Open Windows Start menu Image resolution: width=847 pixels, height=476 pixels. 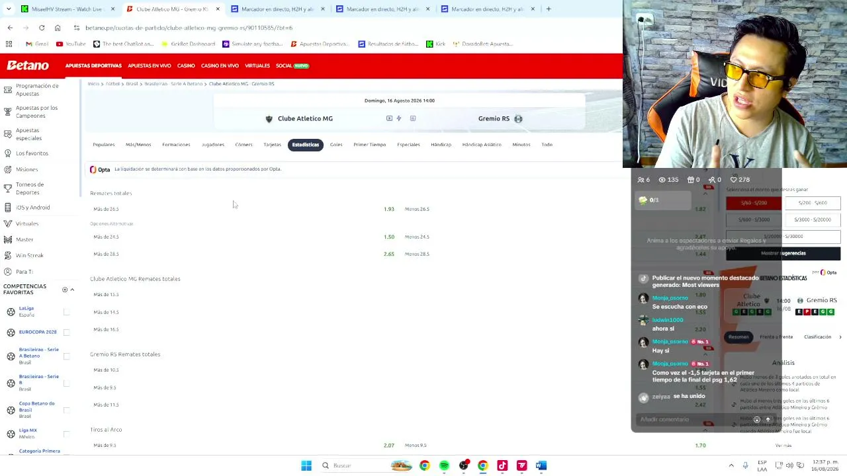point(306,465)
